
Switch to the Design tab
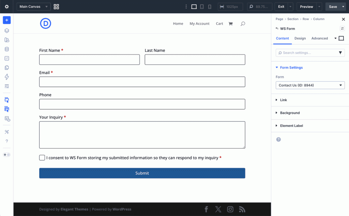(300, 38)
